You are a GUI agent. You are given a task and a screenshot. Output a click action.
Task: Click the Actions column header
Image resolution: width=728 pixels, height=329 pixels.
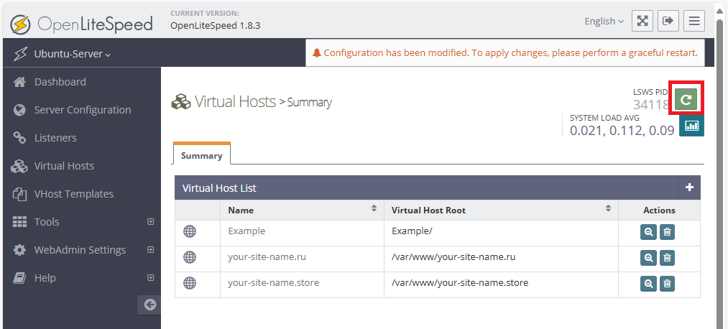click(x=659, y=210)
